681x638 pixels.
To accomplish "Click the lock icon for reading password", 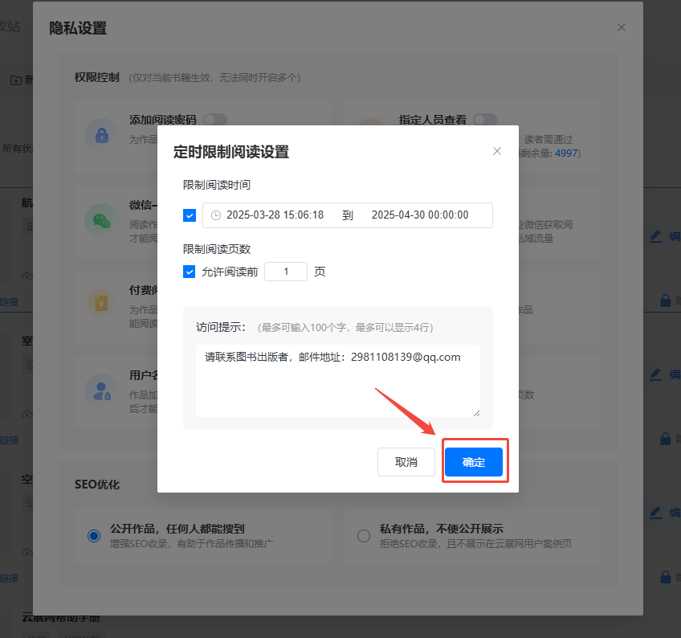I will pyautogui.click(x=101, y=135).
